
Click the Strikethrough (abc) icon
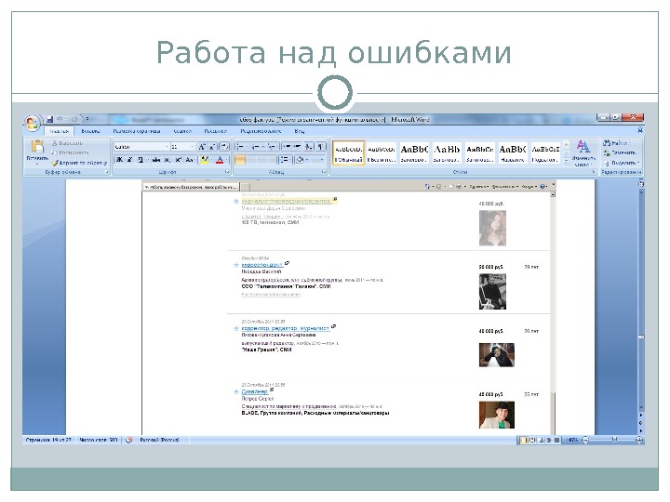coord(156,160)
